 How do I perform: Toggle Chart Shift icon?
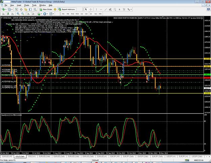tap(33, 14)
